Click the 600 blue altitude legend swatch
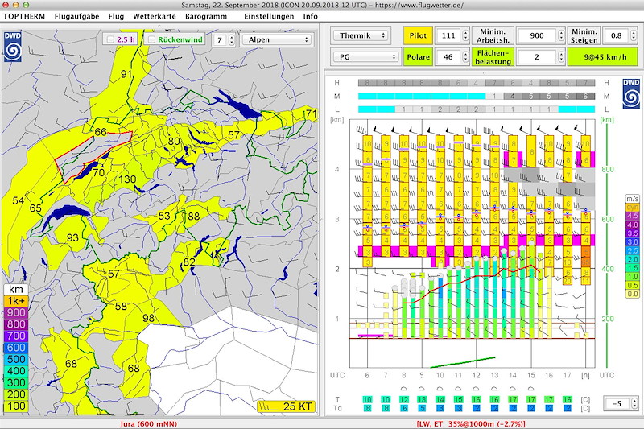Image resolution: width=644 pixels, height=429 pixels. (16, 348)
